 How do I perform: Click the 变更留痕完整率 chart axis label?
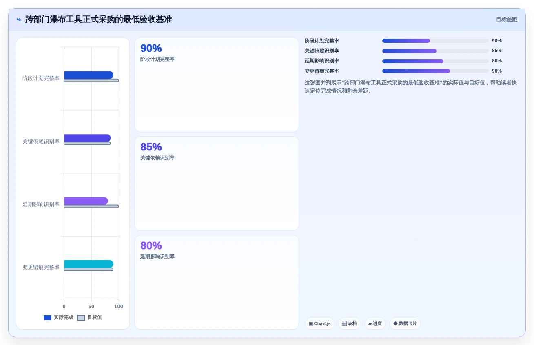tap(41, 268)
